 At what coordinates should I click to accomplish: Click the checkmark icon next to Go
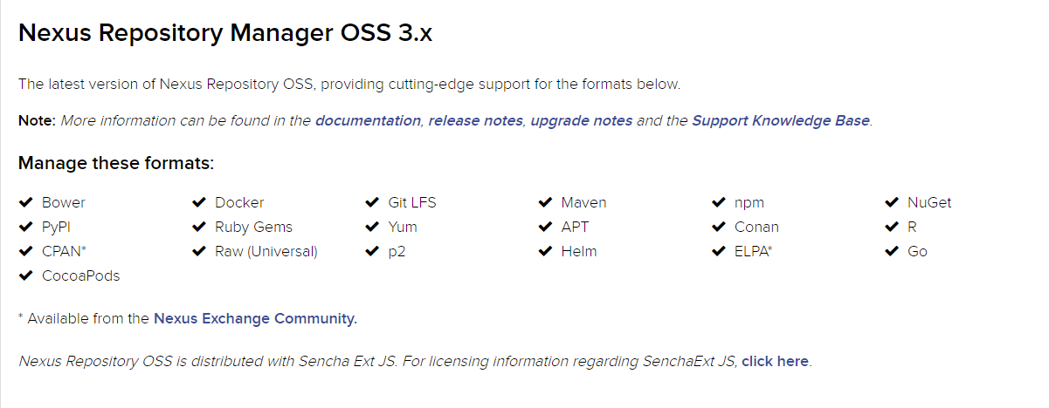click(x=891, y=251)
